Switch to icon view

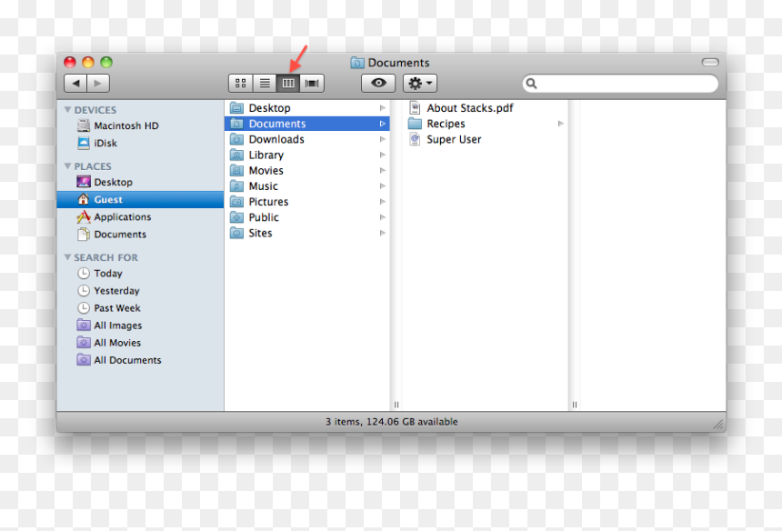point(240,84)
